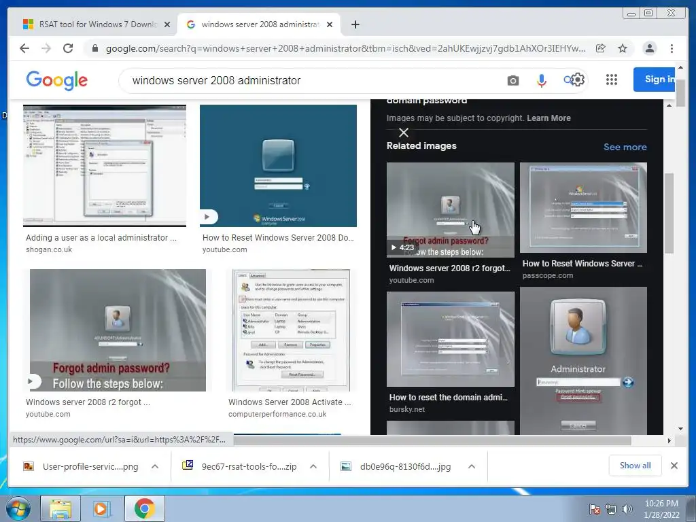This screenshot has width=696, height=522.
Task: Click the horizontal scrollbar right arrow
Action: [669, 440]
